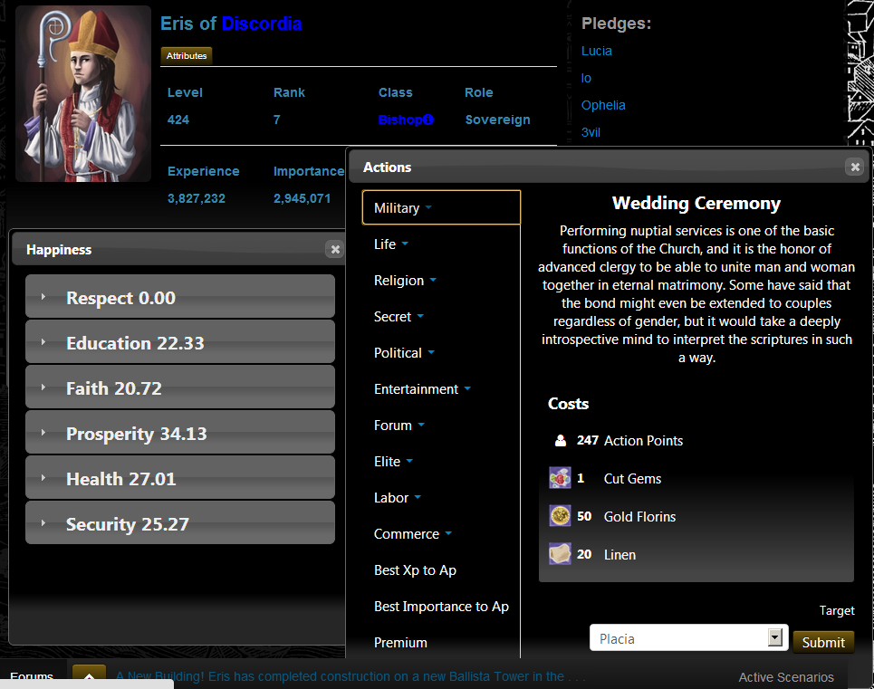Click the Gold Florins coin icon
Image resolution: width=874 pixels, height=689 pixels.
pyautogui.click(x=561, y=516)
